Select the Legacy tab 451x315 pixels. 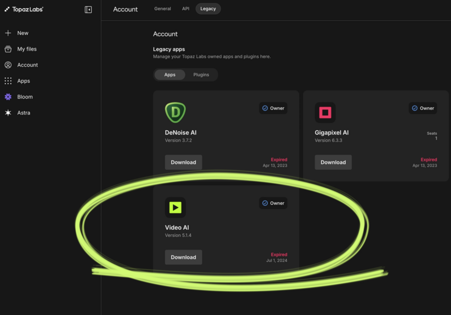pyautogui.click(x=208, y=9)
